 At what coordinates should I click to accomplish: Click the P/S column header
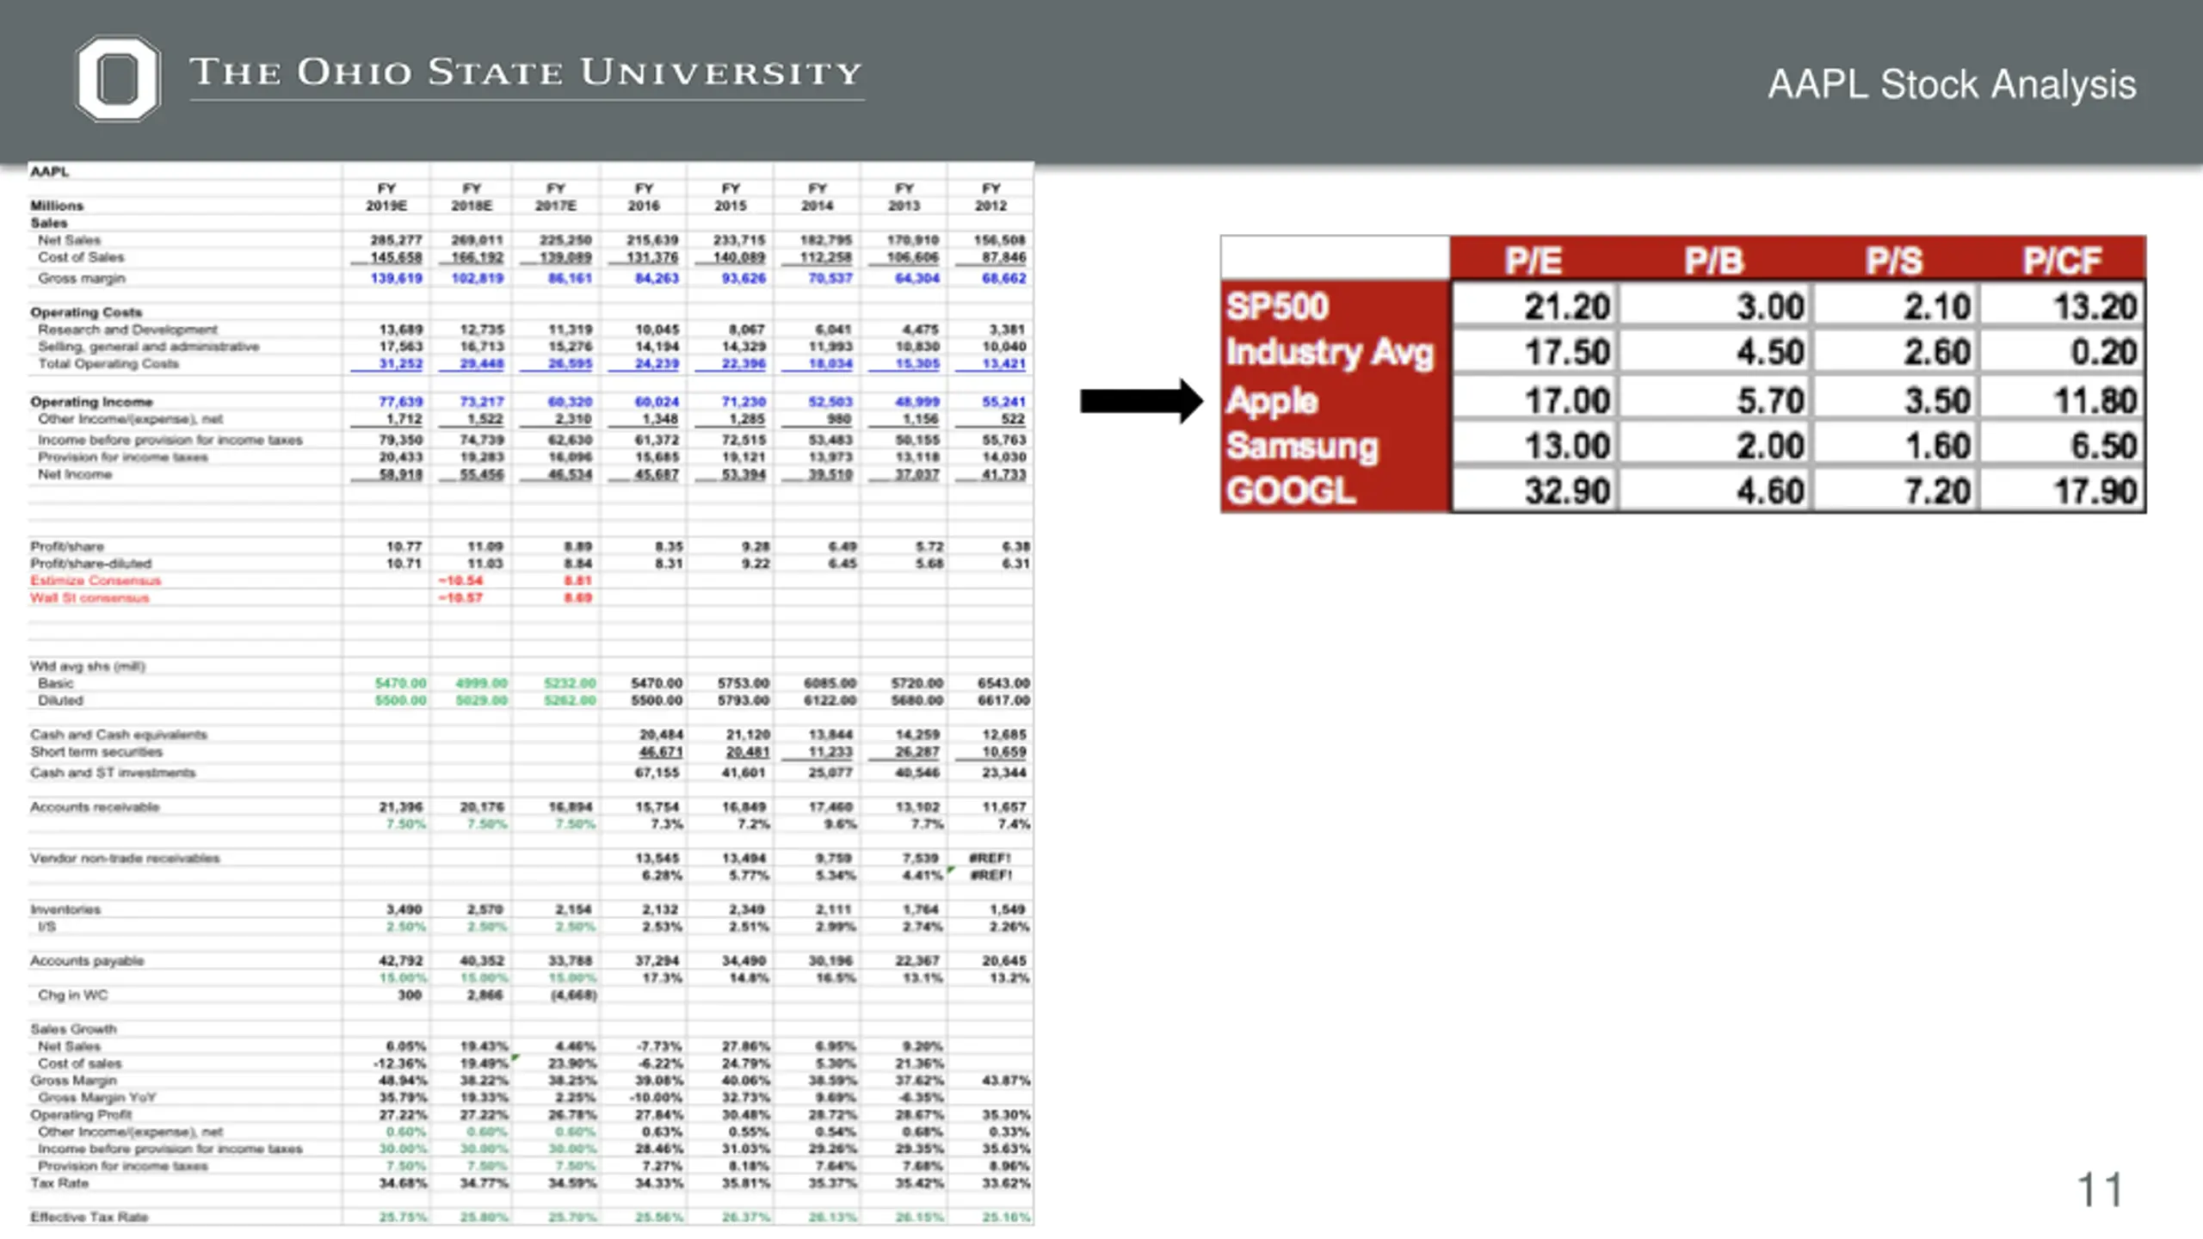point(1894,260)
